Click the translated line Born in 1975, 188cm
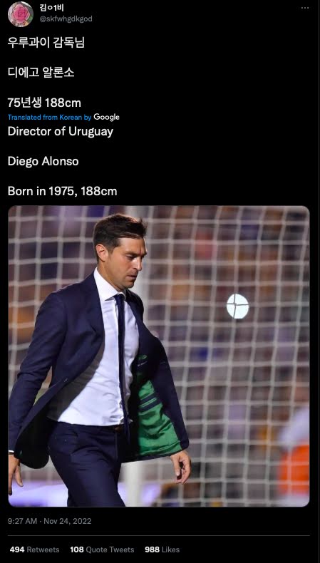Screen dimensions: 320x563 tap(63, 191)
